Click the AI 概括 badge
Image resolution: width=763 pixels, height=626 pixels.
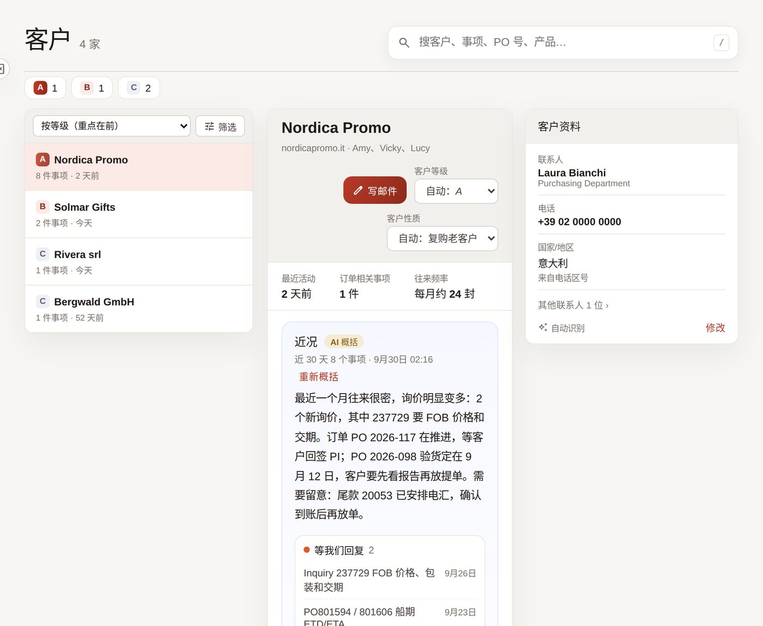point(344,342)
